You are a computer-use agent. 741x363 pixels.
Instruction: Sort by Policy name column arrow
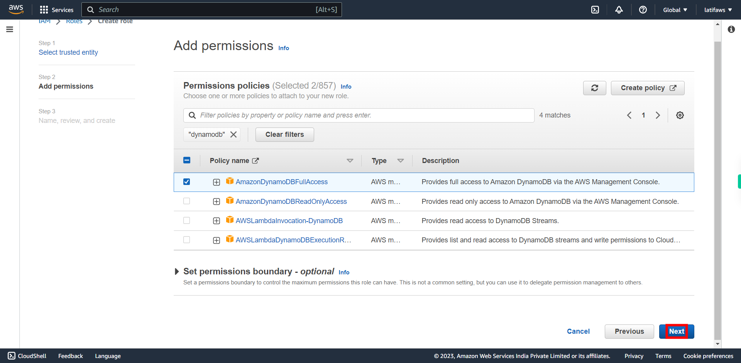coord(350,161)
